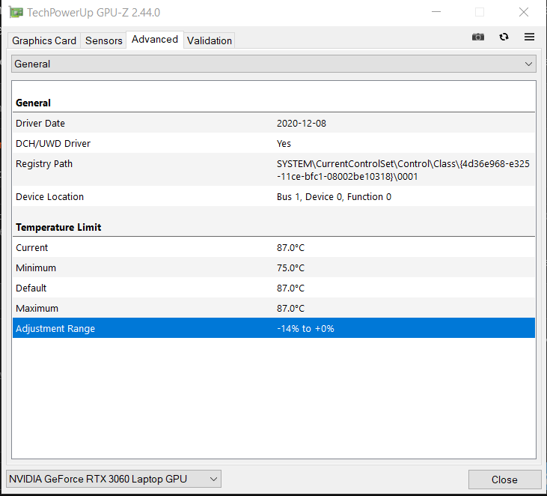Image resolution: width=547 pixels, height=496 pixels.
Task: Click the Temperature Limit section heading
Action: [58, 227]
